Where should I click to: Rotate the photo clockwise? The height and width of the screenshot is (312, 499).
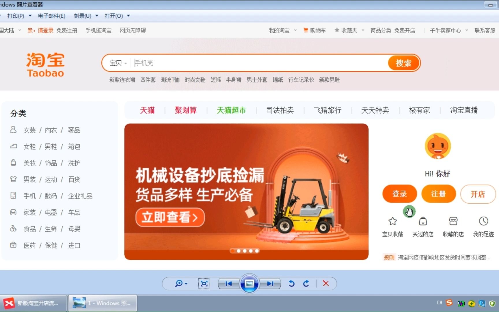(306, 284)
